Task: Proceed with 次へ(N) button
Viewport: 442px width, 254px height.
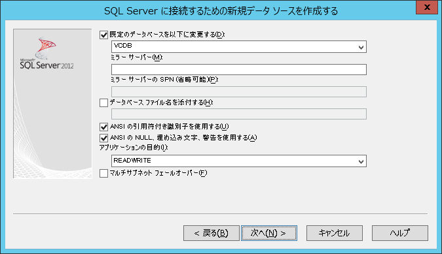Action: tap(269, 233)
